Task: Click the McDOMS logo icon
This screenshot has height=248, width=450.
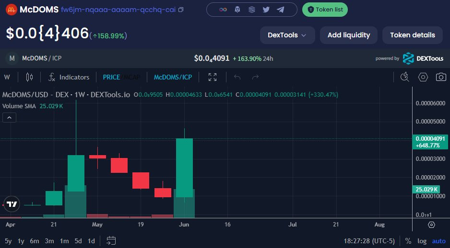Action: tap(12, 10)
